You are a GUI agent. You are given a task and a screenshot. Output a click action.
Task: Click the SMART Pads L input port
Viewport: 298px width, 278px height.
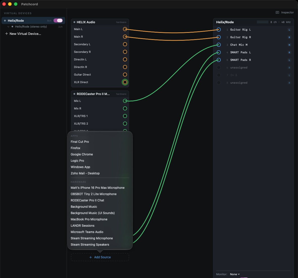point(218,52)
